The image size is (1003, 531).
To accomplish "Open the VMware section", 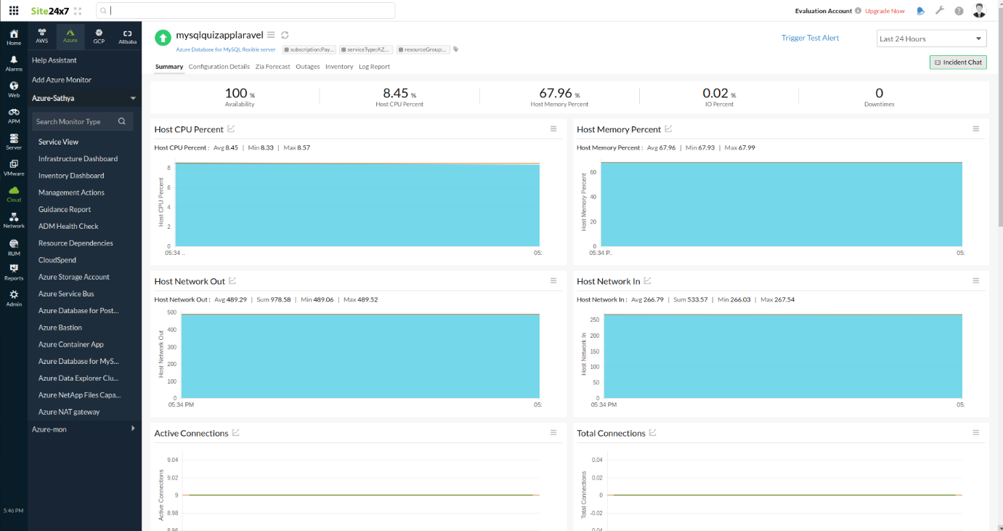I will (14, 169).
